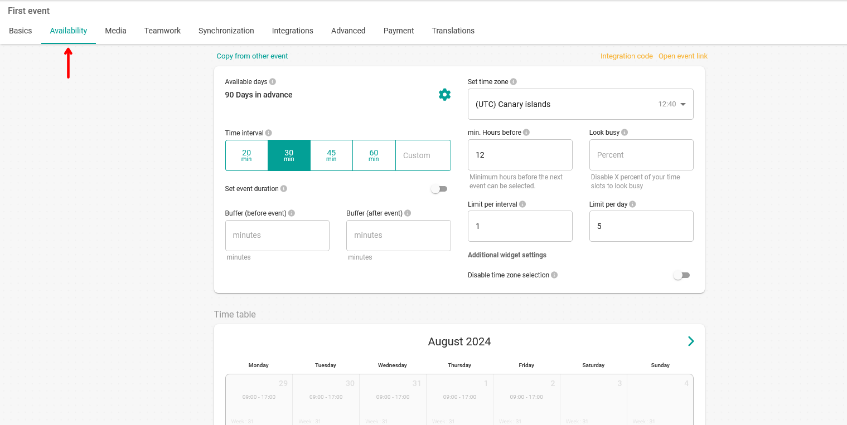Screen dimensions: 847x425
Task: Click the 'First event' page title
Action: pos(29,11)
